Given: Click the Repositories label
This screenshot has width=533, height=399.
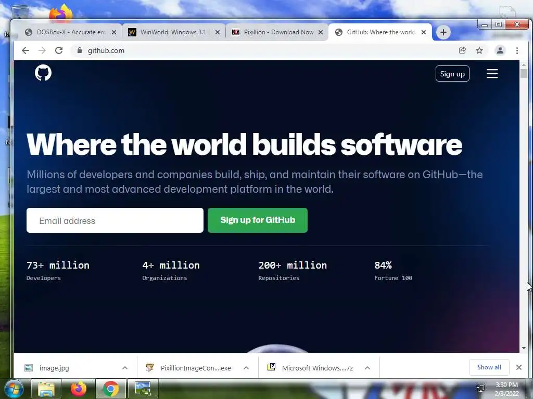Looking at the screenshot, I should coord(279,278).
